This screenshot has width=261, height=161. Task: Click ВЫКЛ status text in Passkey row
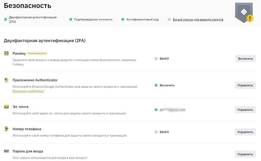(x=164, y=59)
